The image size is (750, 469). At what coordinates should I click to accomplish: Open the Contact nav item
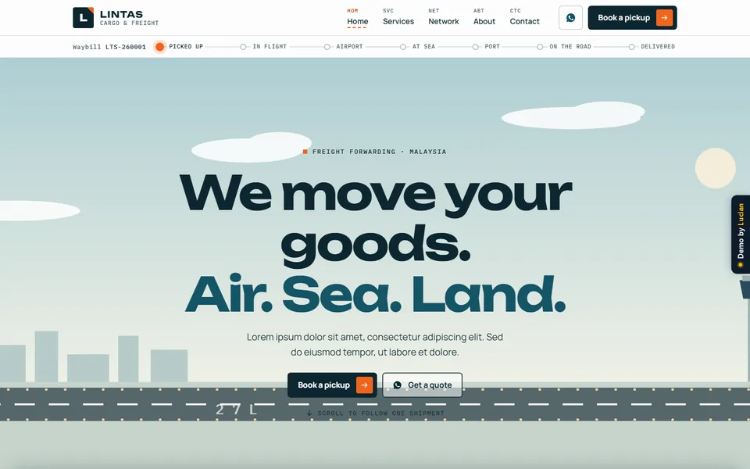coord(524,18)
